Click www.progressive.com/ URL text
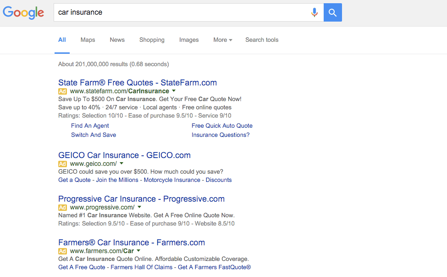Viewport: 447px width, 277px height. 102,208
